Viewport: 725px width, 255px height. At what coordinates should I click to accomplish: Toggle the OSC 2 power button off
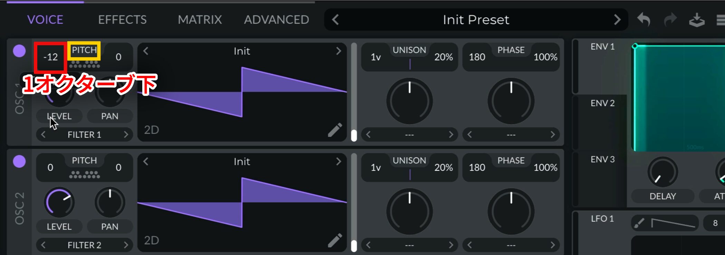coord(19,161)
